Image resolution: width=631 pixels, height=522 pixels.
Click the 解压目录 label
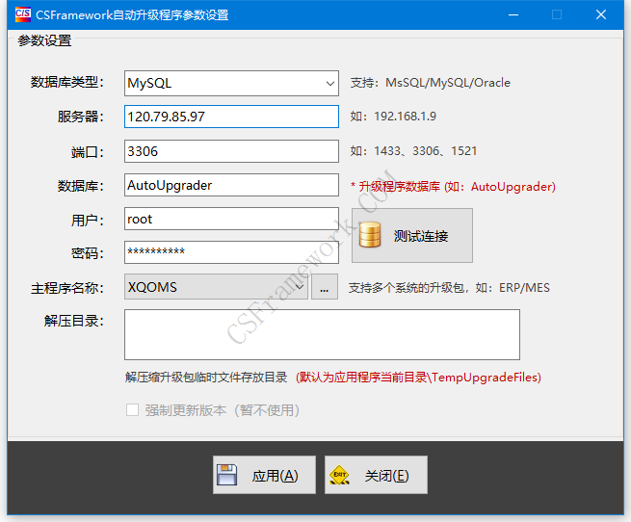tap(74, 321)
